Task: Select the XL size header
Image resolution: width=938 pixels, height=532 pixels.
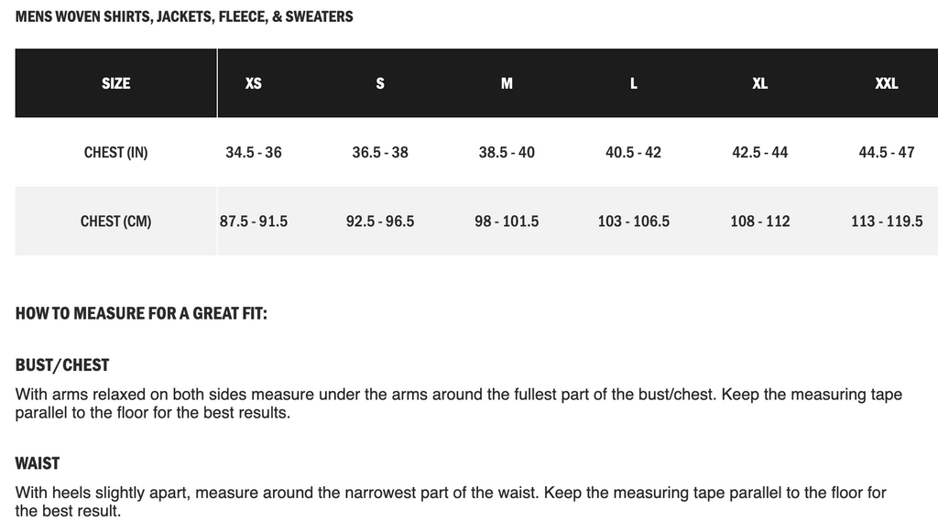Action: pos(759,83)
